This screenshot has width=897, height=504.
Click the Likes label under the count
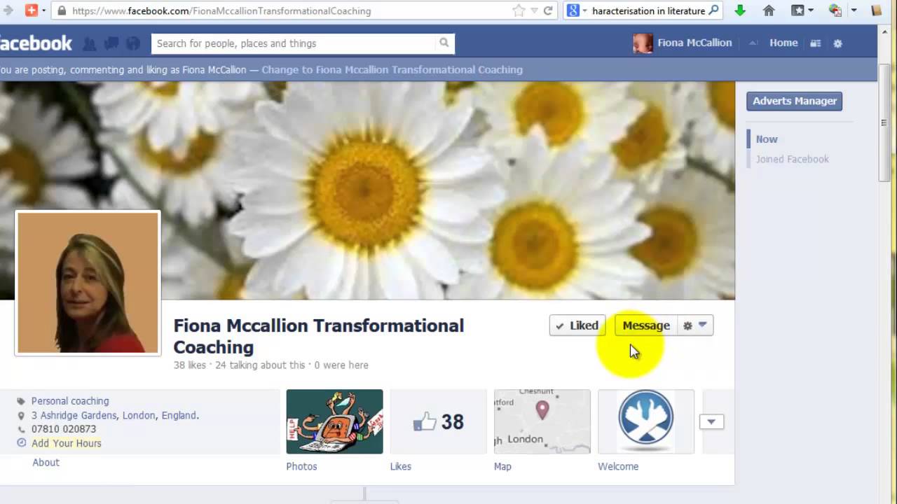click(x=401, y=466)
